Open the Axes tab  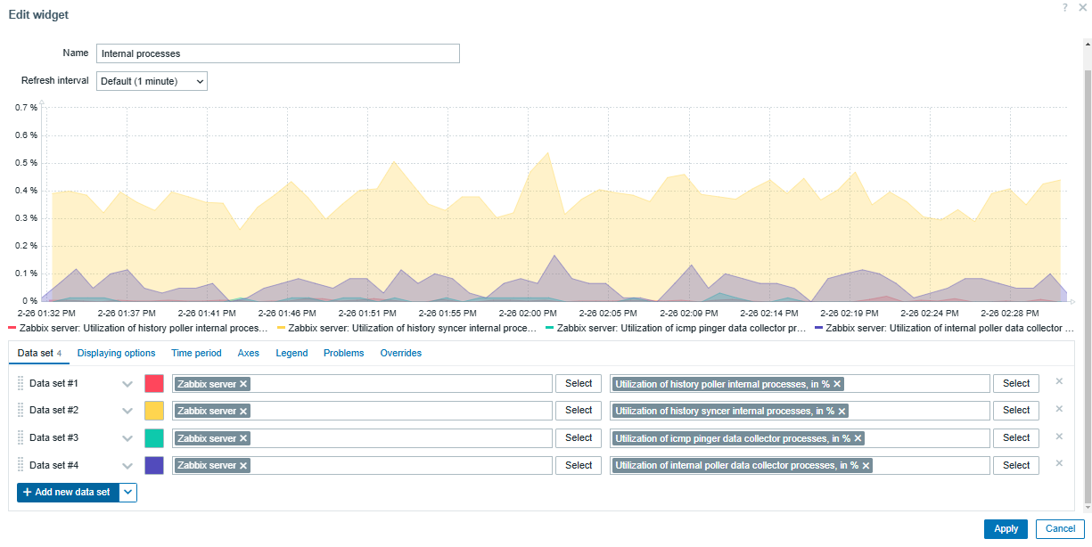pos(249,353)
